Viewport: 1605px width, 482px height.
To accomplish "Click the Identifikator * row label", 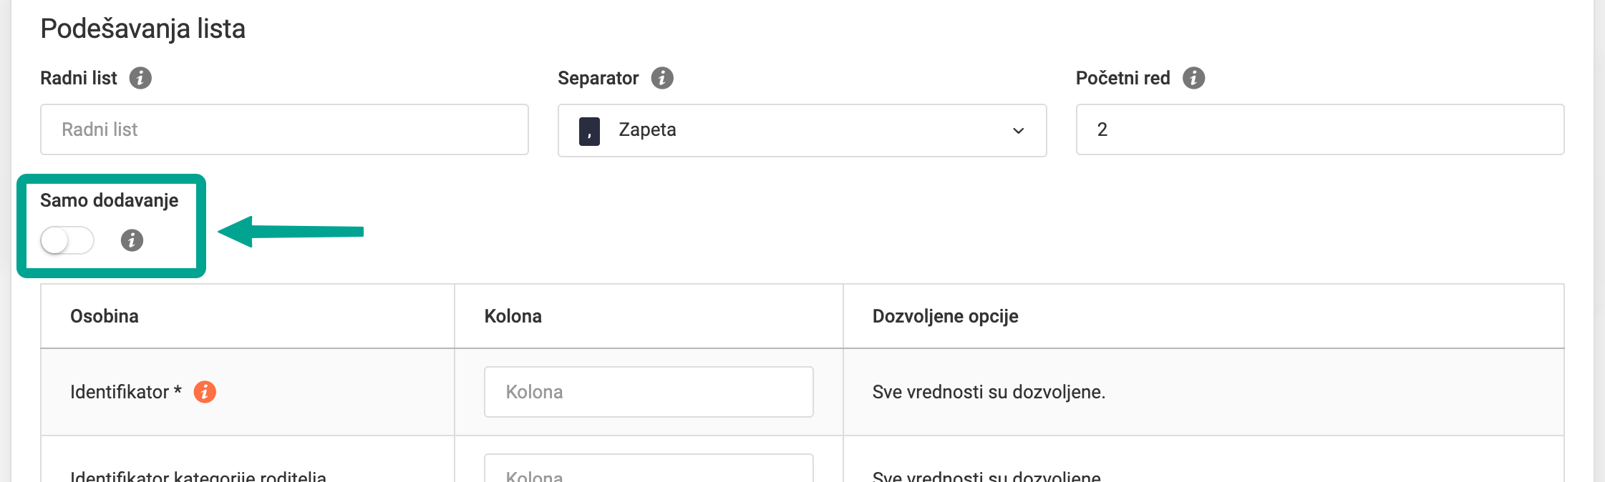I will (x=126, y=392).
